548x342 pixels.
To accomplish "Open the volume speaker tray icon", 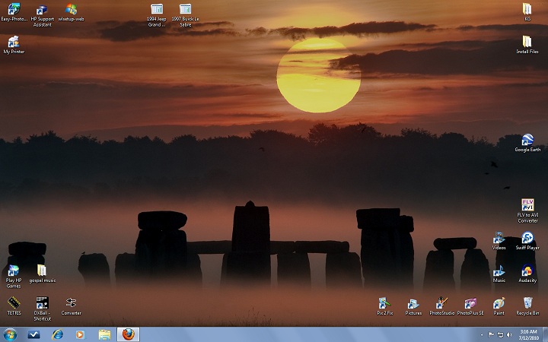I will pyautogui.click(x=509, y=334).
